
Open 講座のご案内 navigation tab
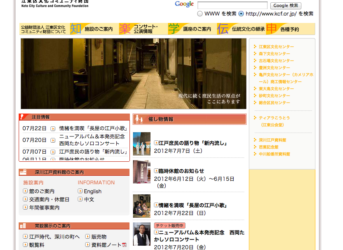[x=192, y=29]
